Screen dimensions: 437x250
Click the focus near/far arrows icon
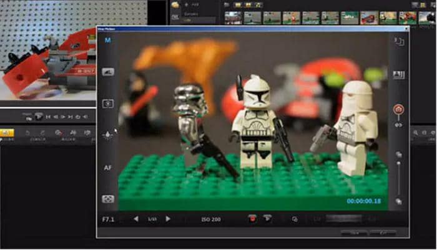click(x=398, y=125)
